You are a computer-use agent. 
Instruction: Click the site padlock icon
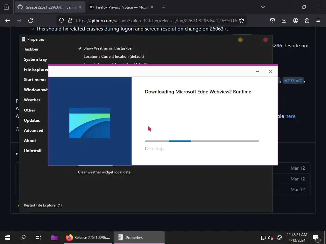coord(70,20)
